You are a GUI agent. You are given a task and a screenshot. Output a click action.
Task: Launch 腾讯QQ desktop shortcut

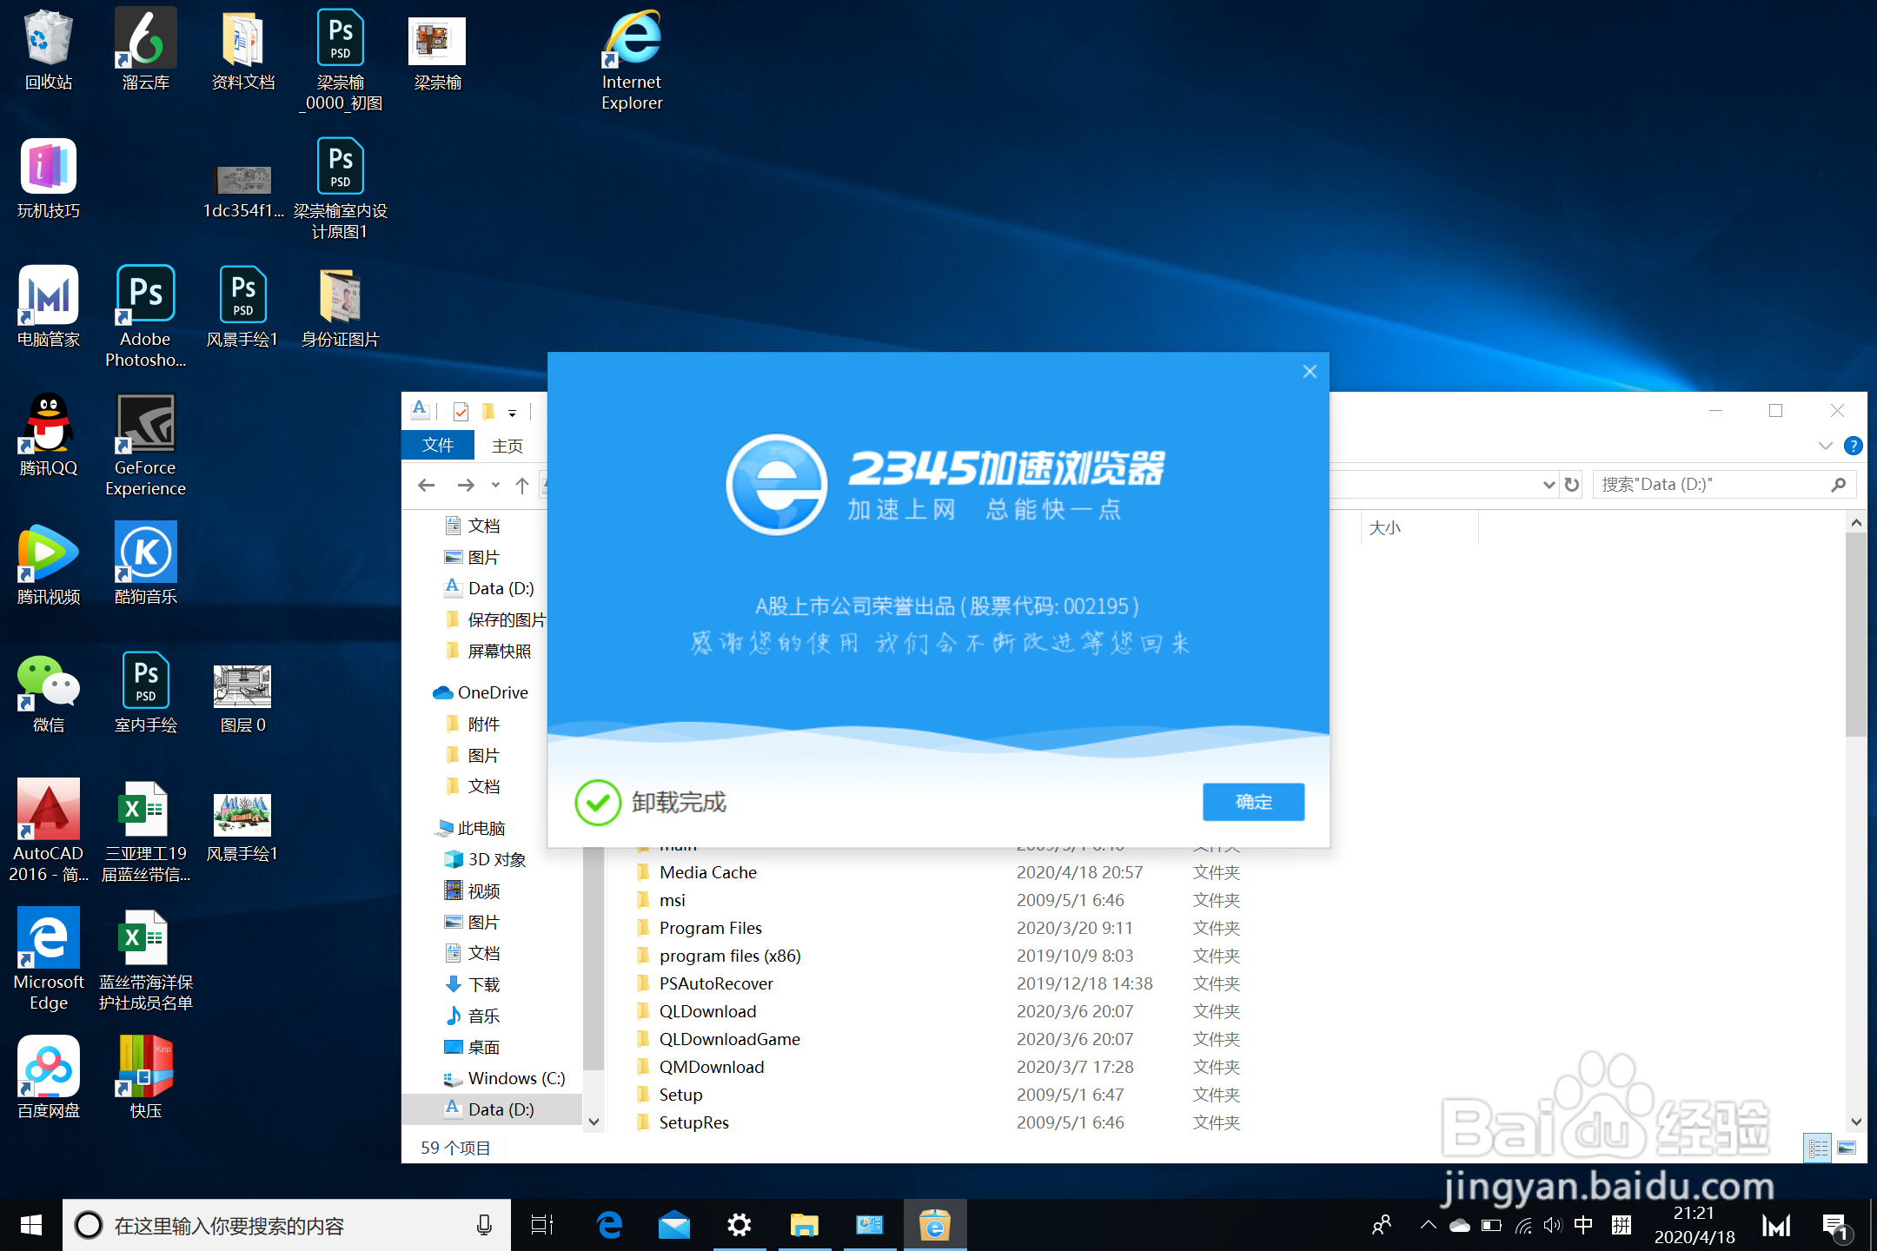(49, 436)
